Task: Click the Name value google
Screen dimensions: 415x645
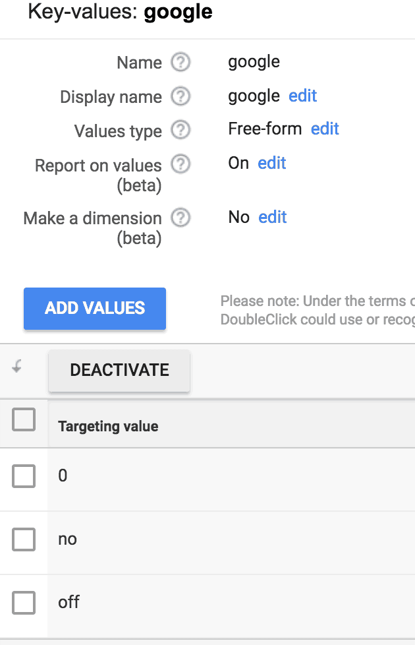Action: click(254, 62)
